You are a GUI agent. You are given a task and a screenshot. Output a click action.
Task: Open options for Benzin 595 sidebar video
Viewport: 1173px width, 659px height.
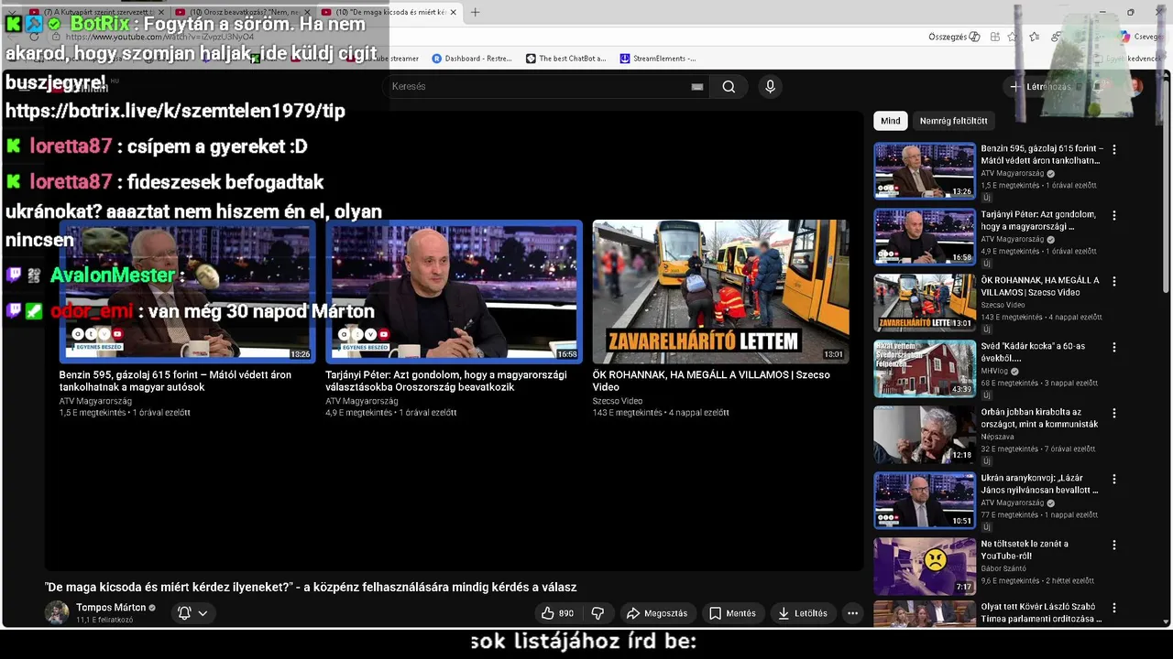coord(1114,149)
